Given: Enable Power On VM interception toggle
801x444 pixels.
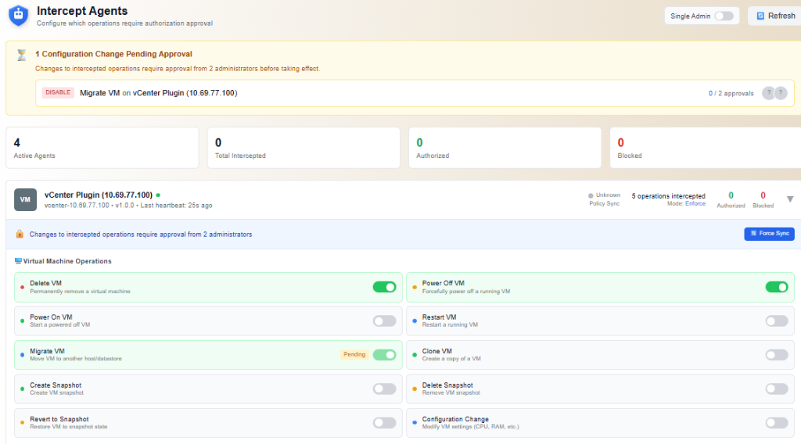Looking at the screenshot, I should (384, 321).
